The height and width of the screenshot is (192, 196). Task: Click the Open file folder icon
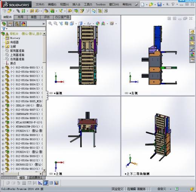coord(151,5)
